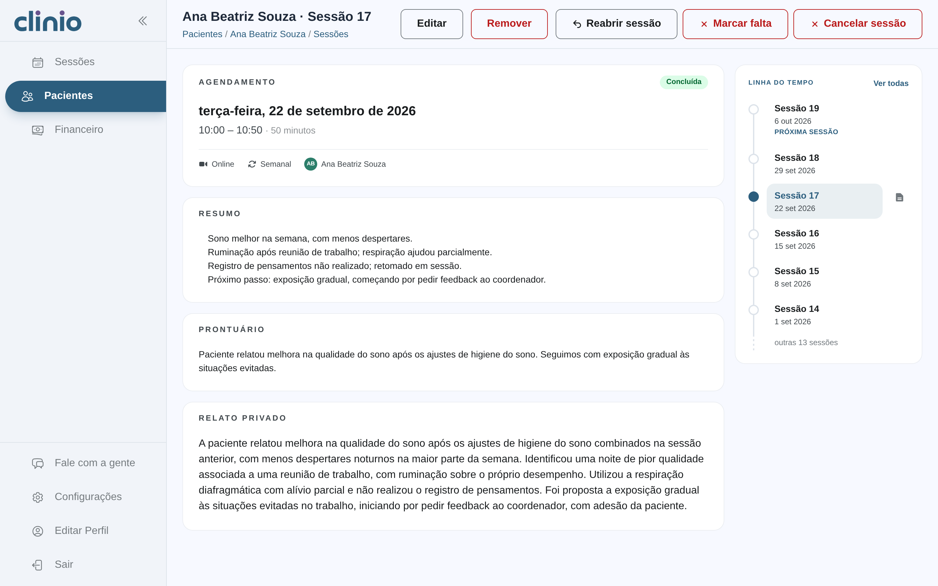Open Financeiro in the sidebar menu
The image size is (938, 586).
click(x=86, y=130)
